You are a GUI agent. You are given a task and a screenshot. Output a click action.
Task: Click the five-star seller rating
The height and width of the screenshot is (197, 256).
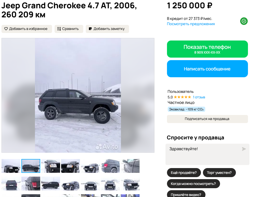(x=182, y=97)
